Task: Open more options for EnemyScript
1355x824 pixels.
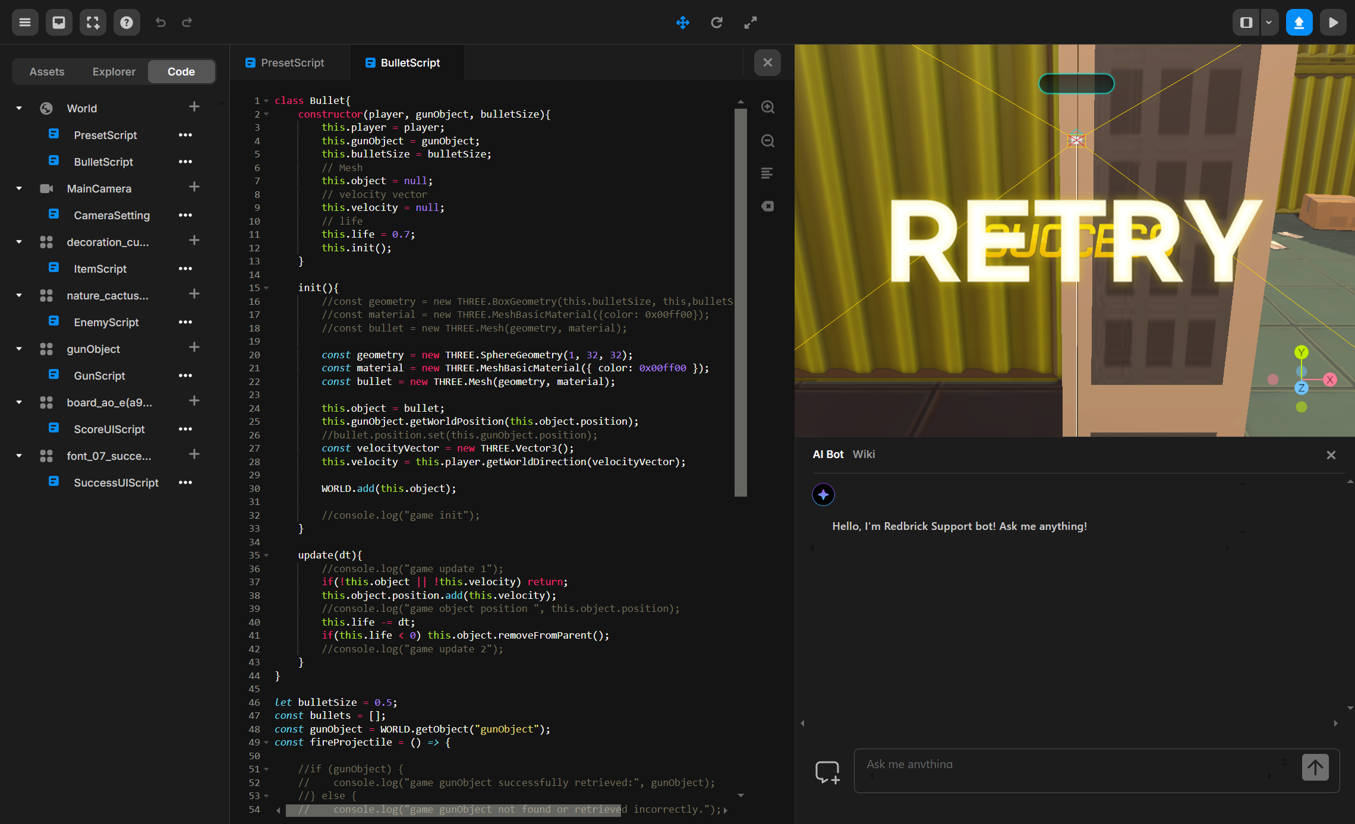Action: tap(185, 322)
